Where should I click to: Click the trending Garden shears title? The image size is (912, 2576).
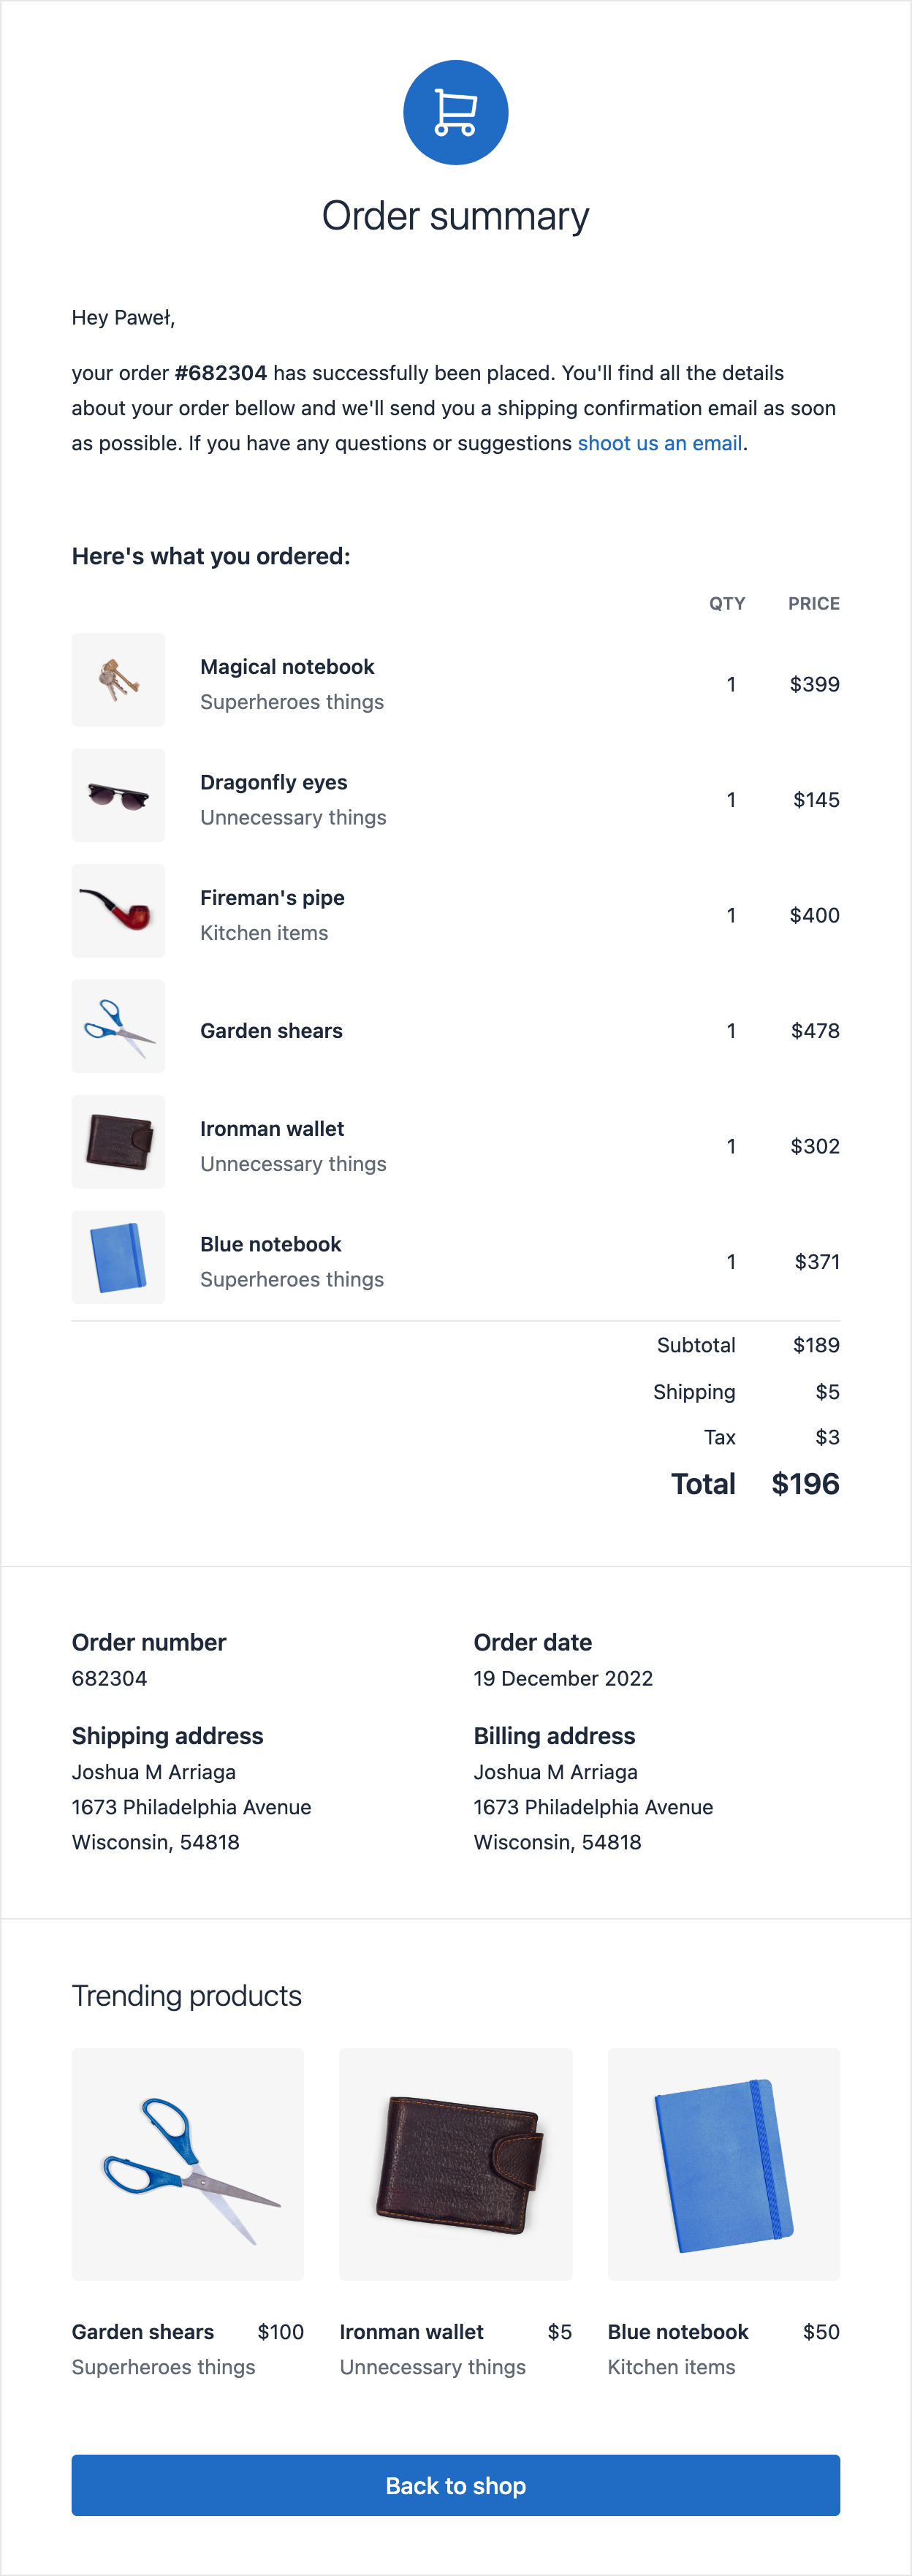tap(143, 2332)
